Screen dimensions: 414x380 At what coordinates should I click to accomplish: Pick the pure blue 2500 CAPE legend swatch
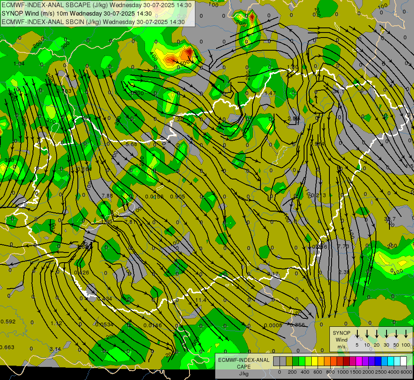click(x=378, y=361)
